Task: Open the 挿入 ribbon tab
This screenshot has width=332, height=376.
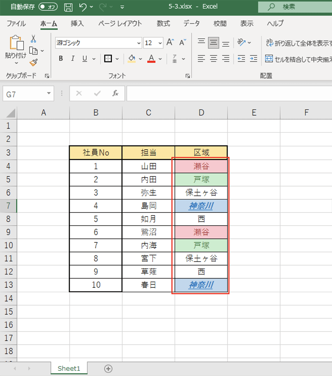Action: (x=77, y=24)
